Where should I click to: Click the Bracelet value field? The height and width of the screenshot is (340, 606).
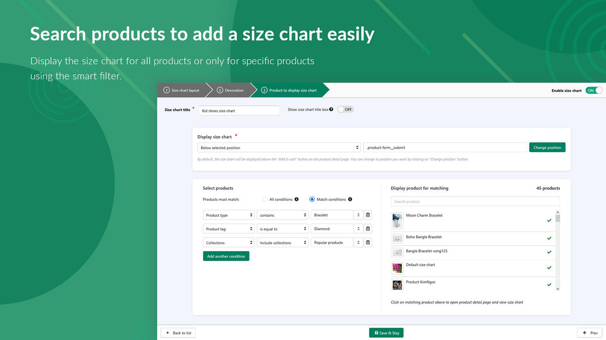point(332,215)
